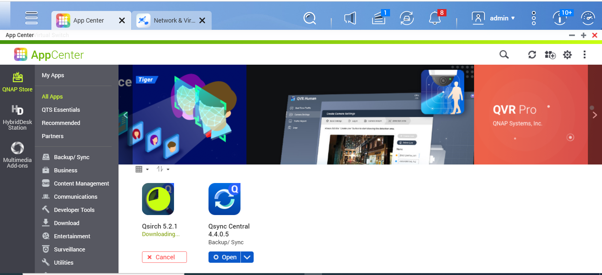Select Recommended category
This screenshot has height=275, width=602.
pyautogui.click(x=61, y=123)
